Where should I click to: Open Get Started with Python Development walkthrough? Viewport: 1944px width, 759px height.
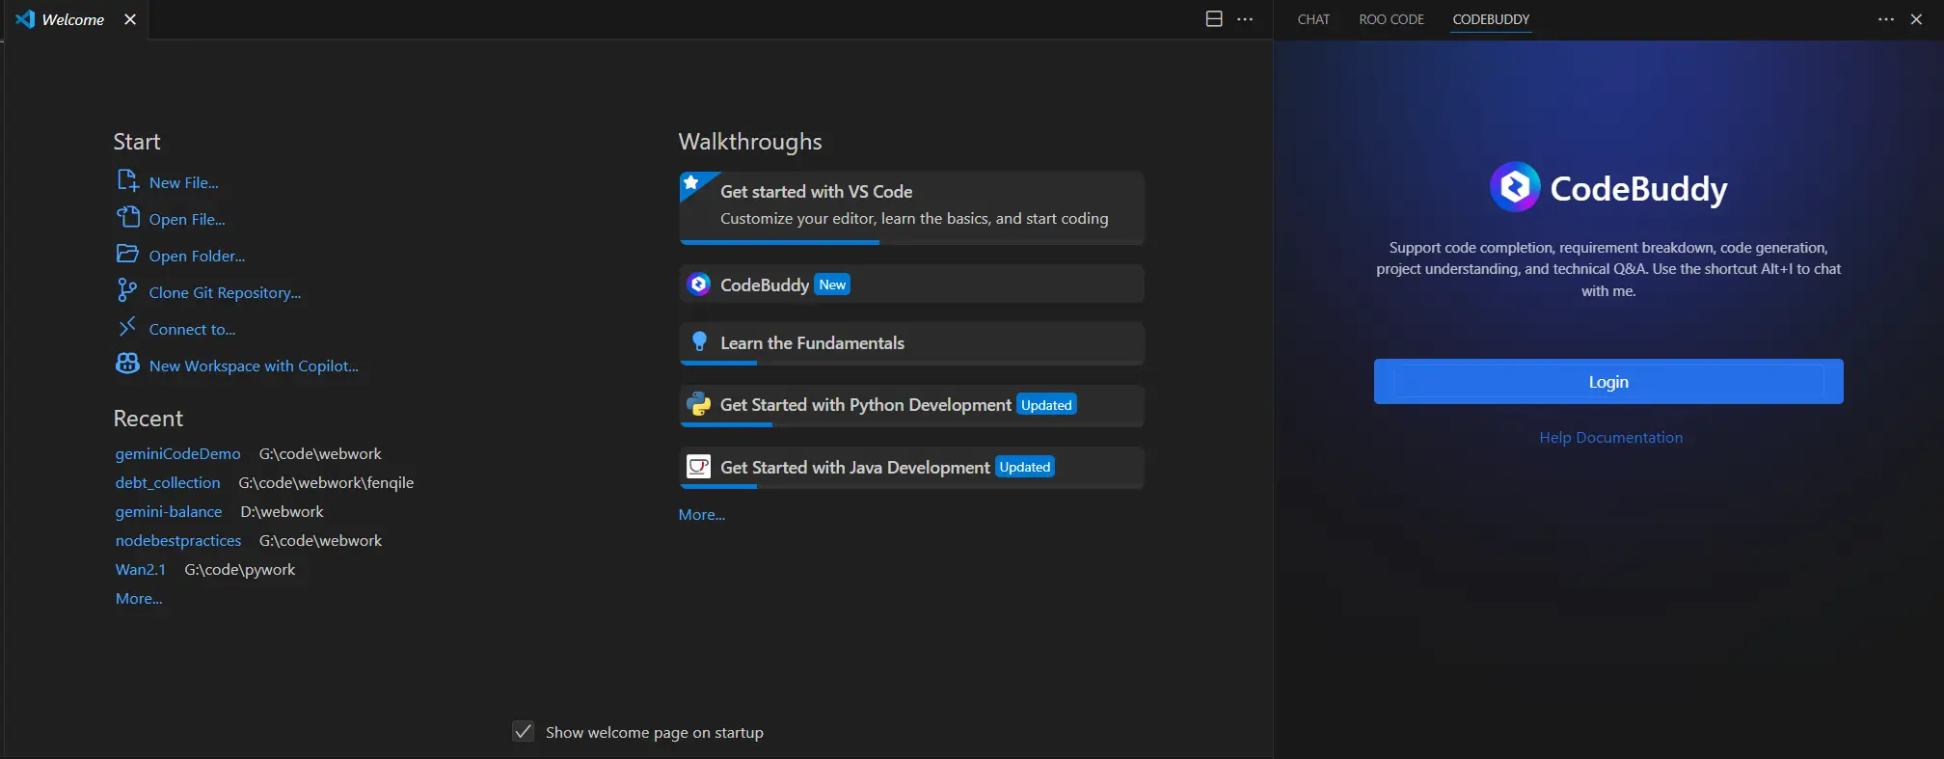click(x=912, y=405)
